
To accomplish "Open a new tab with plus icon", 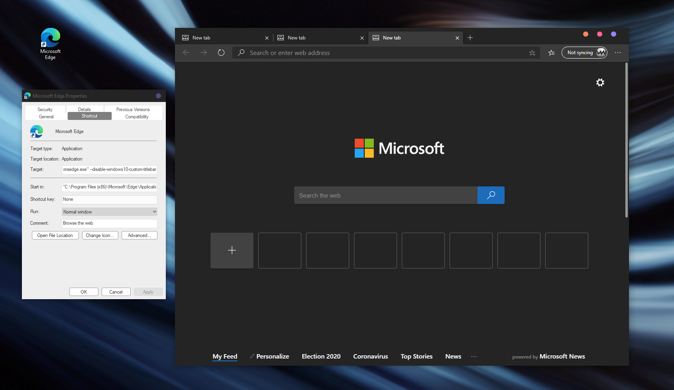I will tap(470, 38).
